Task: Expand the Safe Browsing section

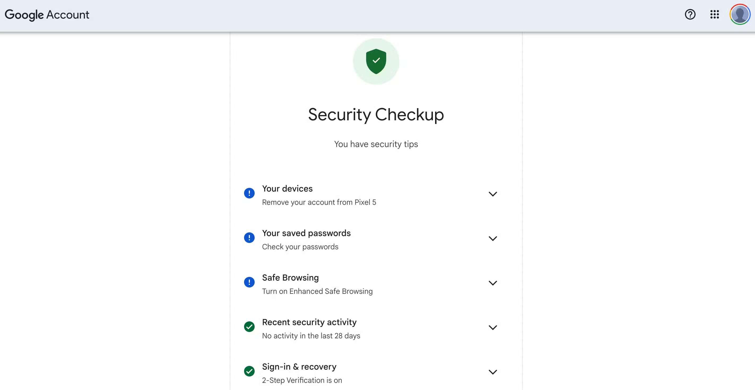Action: pos(493,283)
